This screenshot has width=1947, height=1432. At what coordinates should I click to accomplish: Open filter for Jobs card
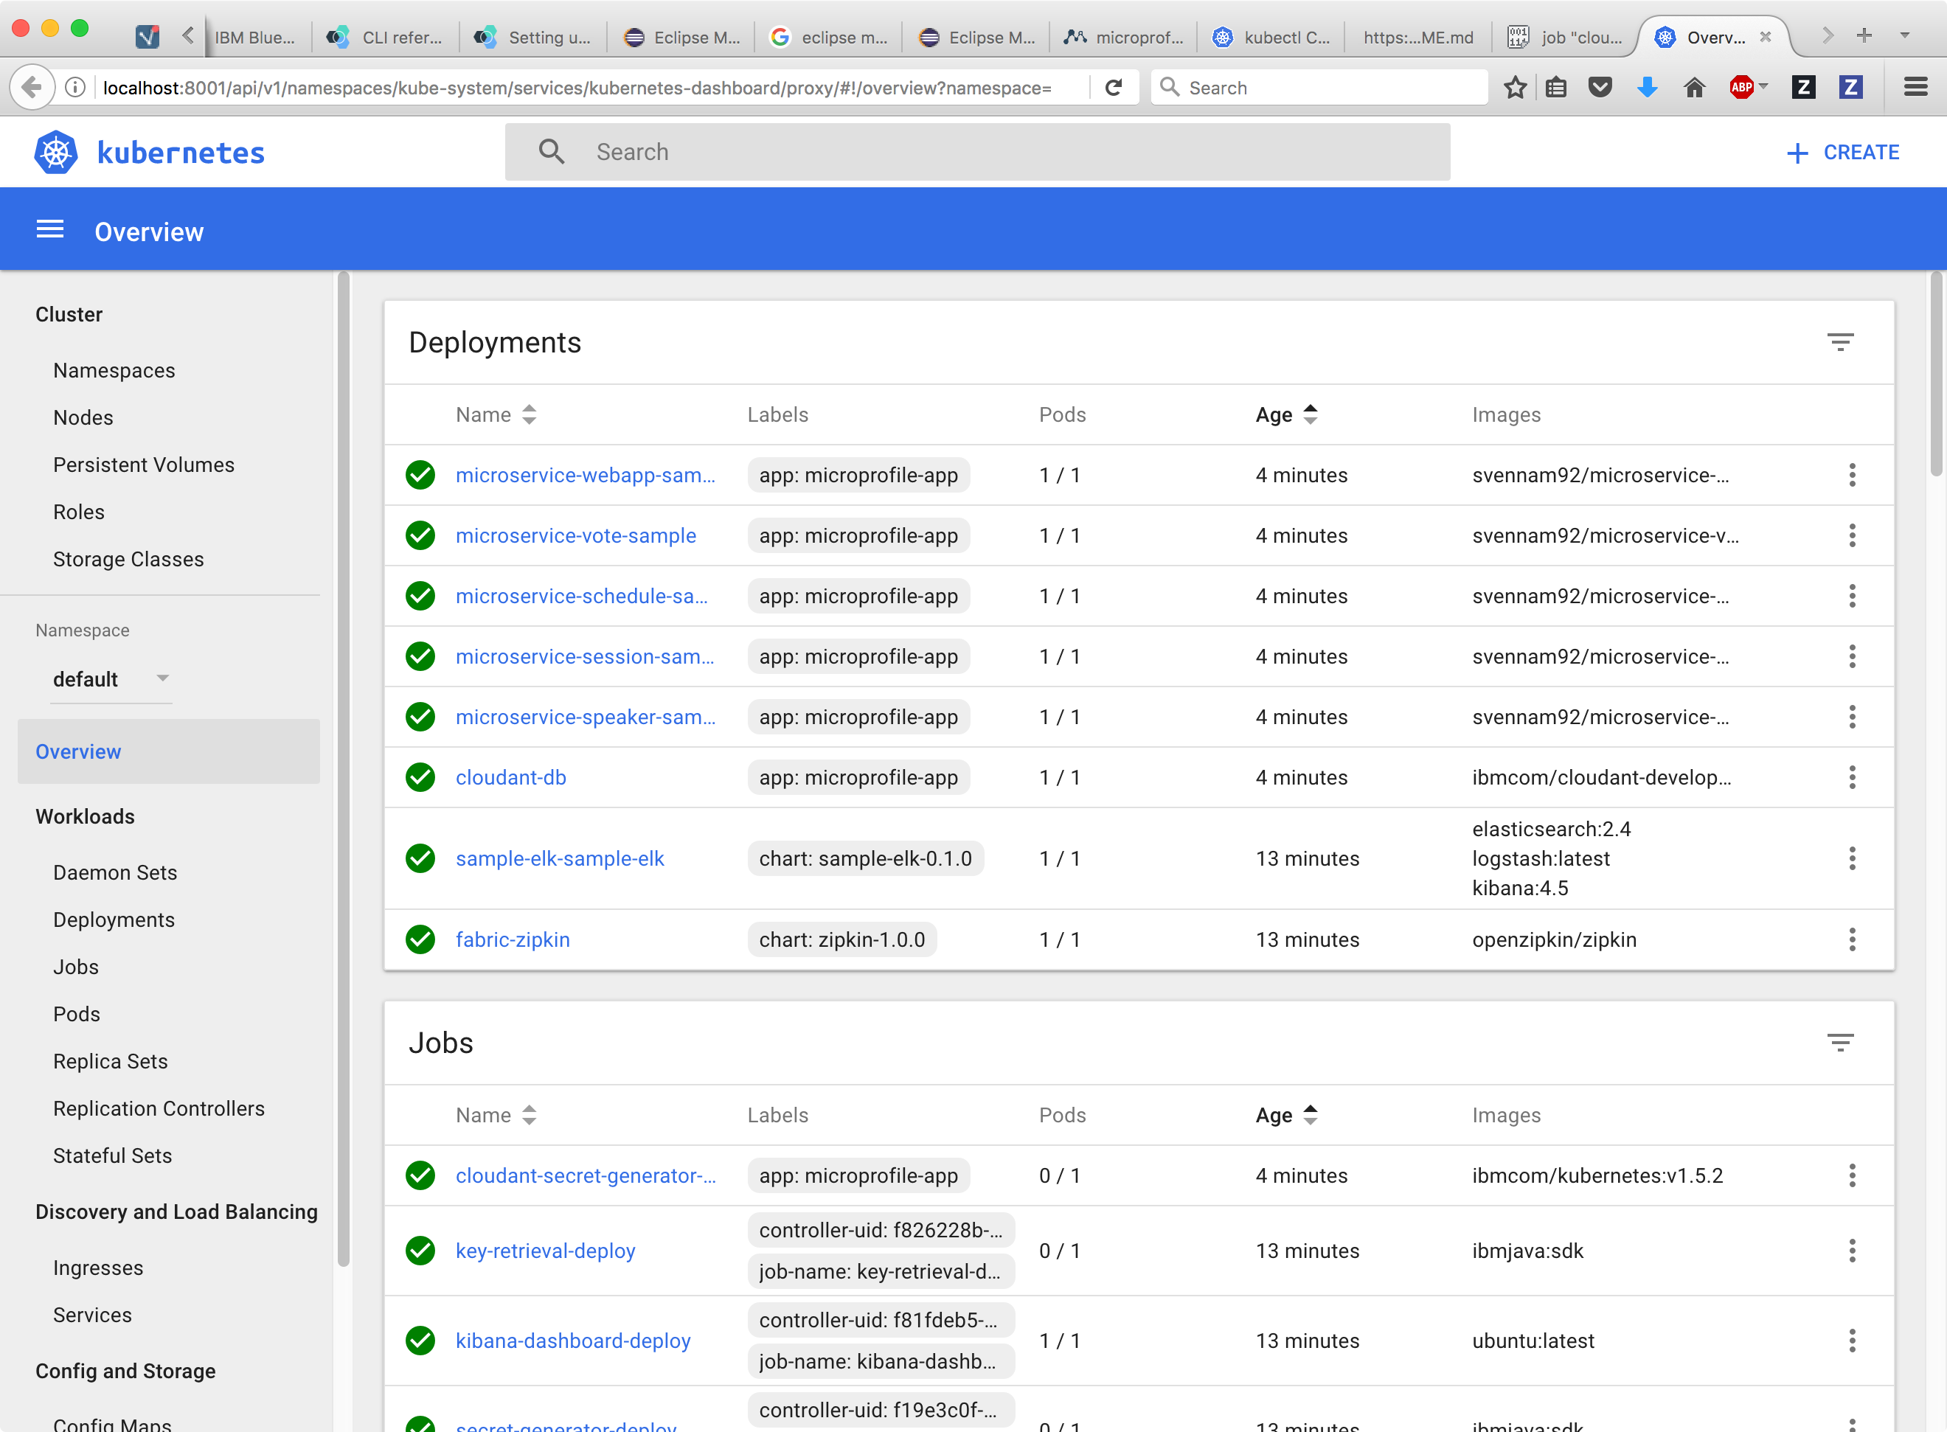coord(1839,1043)
